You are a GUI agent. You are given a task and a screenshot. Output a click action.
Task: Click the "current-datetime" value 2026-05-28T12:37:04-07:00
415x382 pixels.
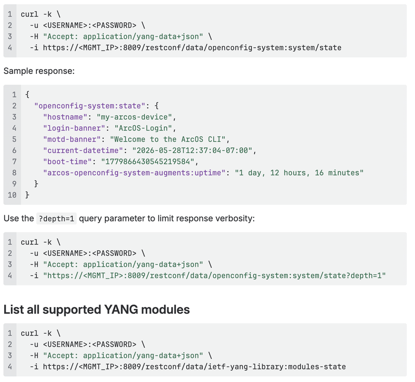(192, 150)
